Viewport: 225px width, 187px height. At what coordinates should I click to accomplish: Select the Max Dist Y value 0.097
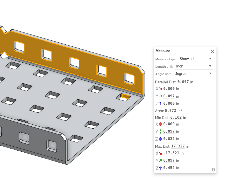(x=169, y=161)
